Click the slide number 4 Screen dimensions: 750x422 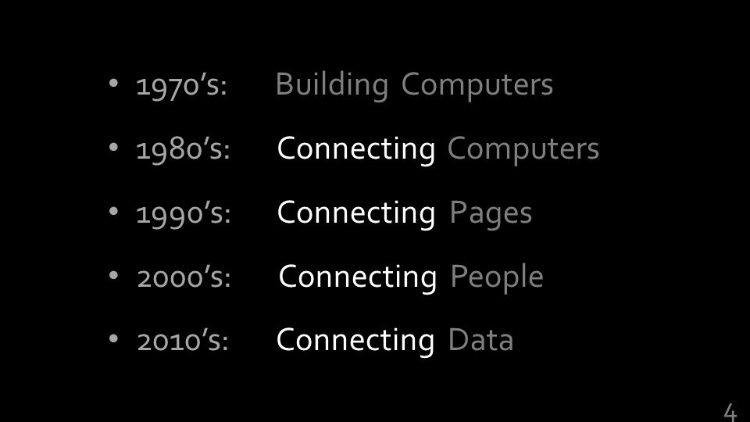pos(730,413)
